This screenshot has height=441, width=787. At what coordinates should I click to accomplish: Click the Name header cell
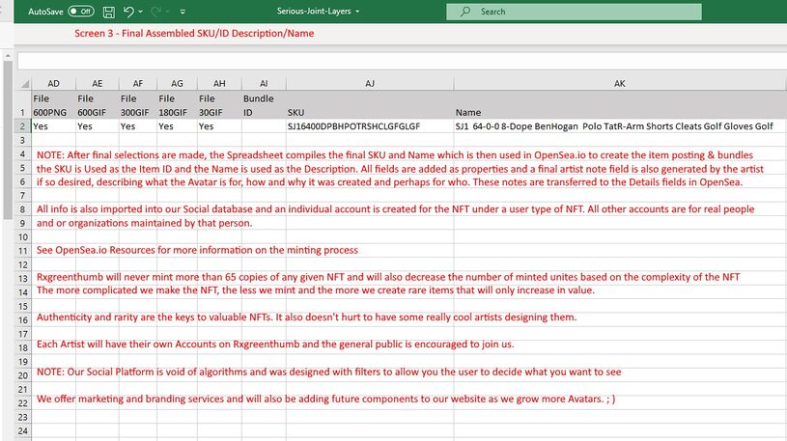point(620,105)
